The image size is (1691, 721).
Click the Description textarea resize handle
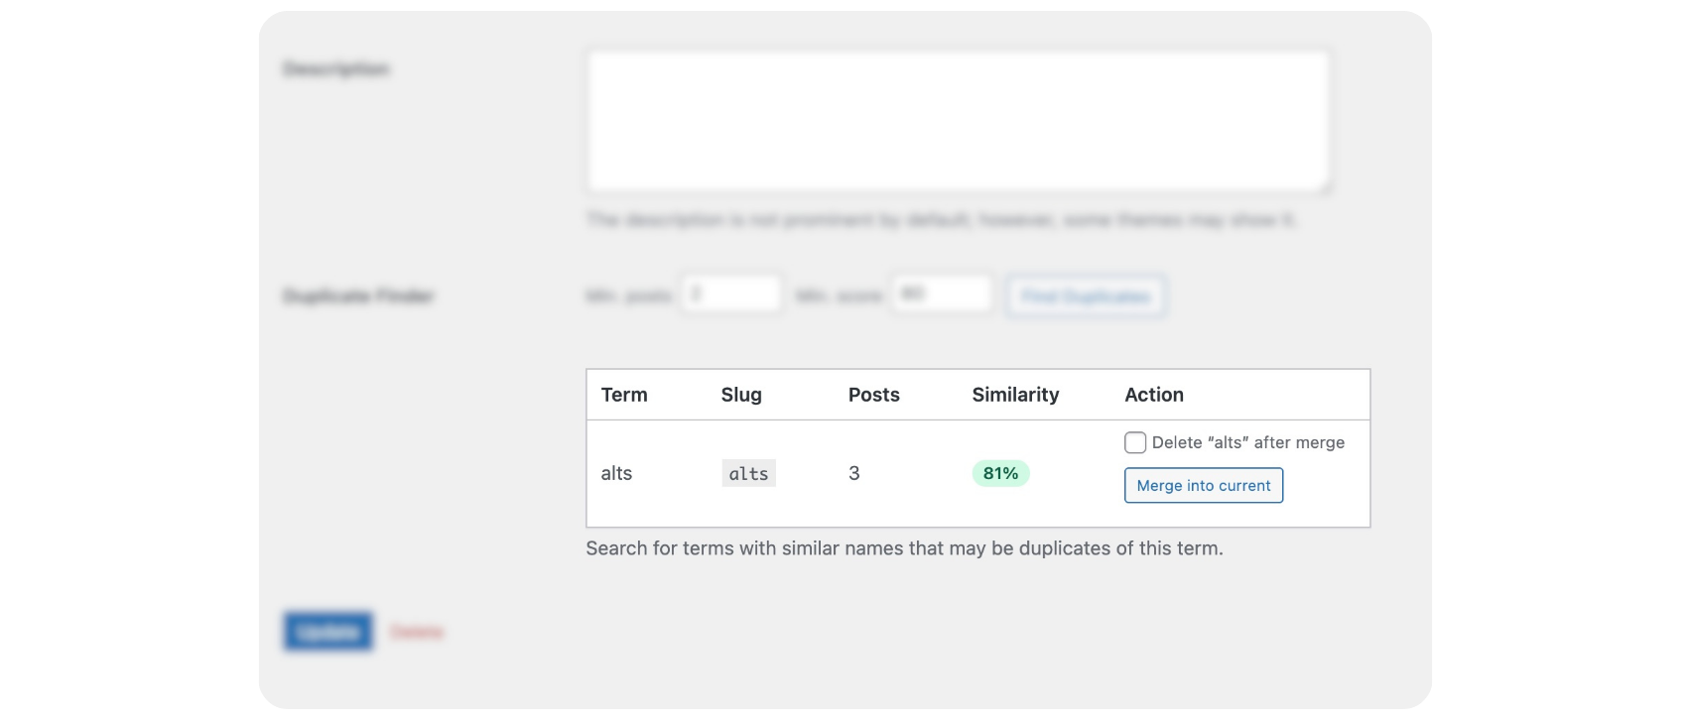click(x=1324, y=186)
